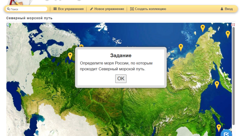Click the OK button in the Задание dialog
This screenshot has width=242, height=136.
121,78
